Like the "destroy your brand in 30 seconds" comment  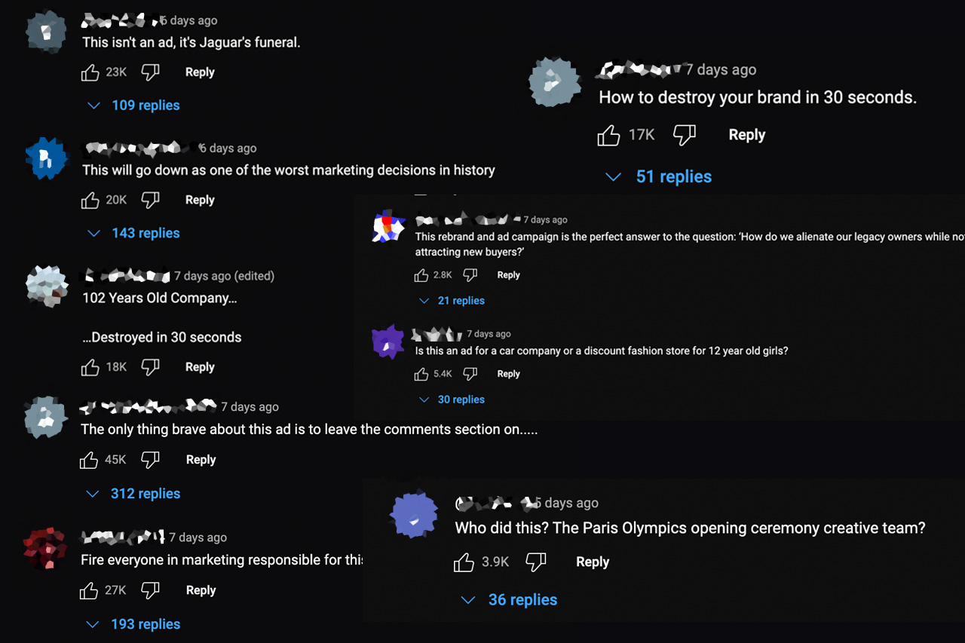609,136
